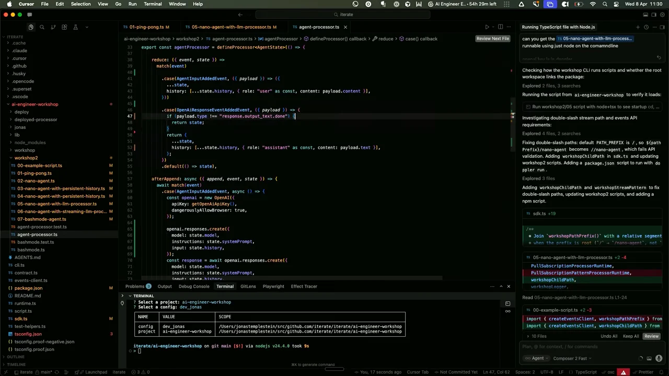Open the Explorer view in the sidebar
Image resolution: width=669 pixels, height=376 pixels.
tap(31, 27)
